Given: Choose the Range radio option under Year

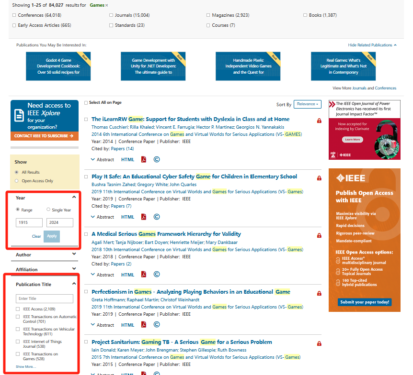Looking at the screenshot, I should coord(18,210).
